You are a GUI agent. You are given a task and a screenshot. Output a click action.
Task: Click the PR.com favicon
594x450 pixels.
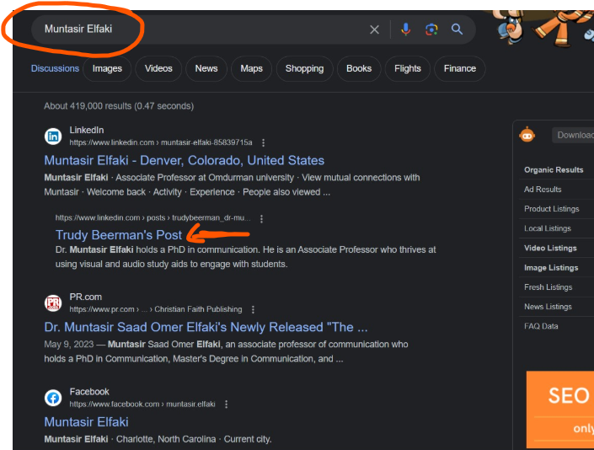point(53,303)
